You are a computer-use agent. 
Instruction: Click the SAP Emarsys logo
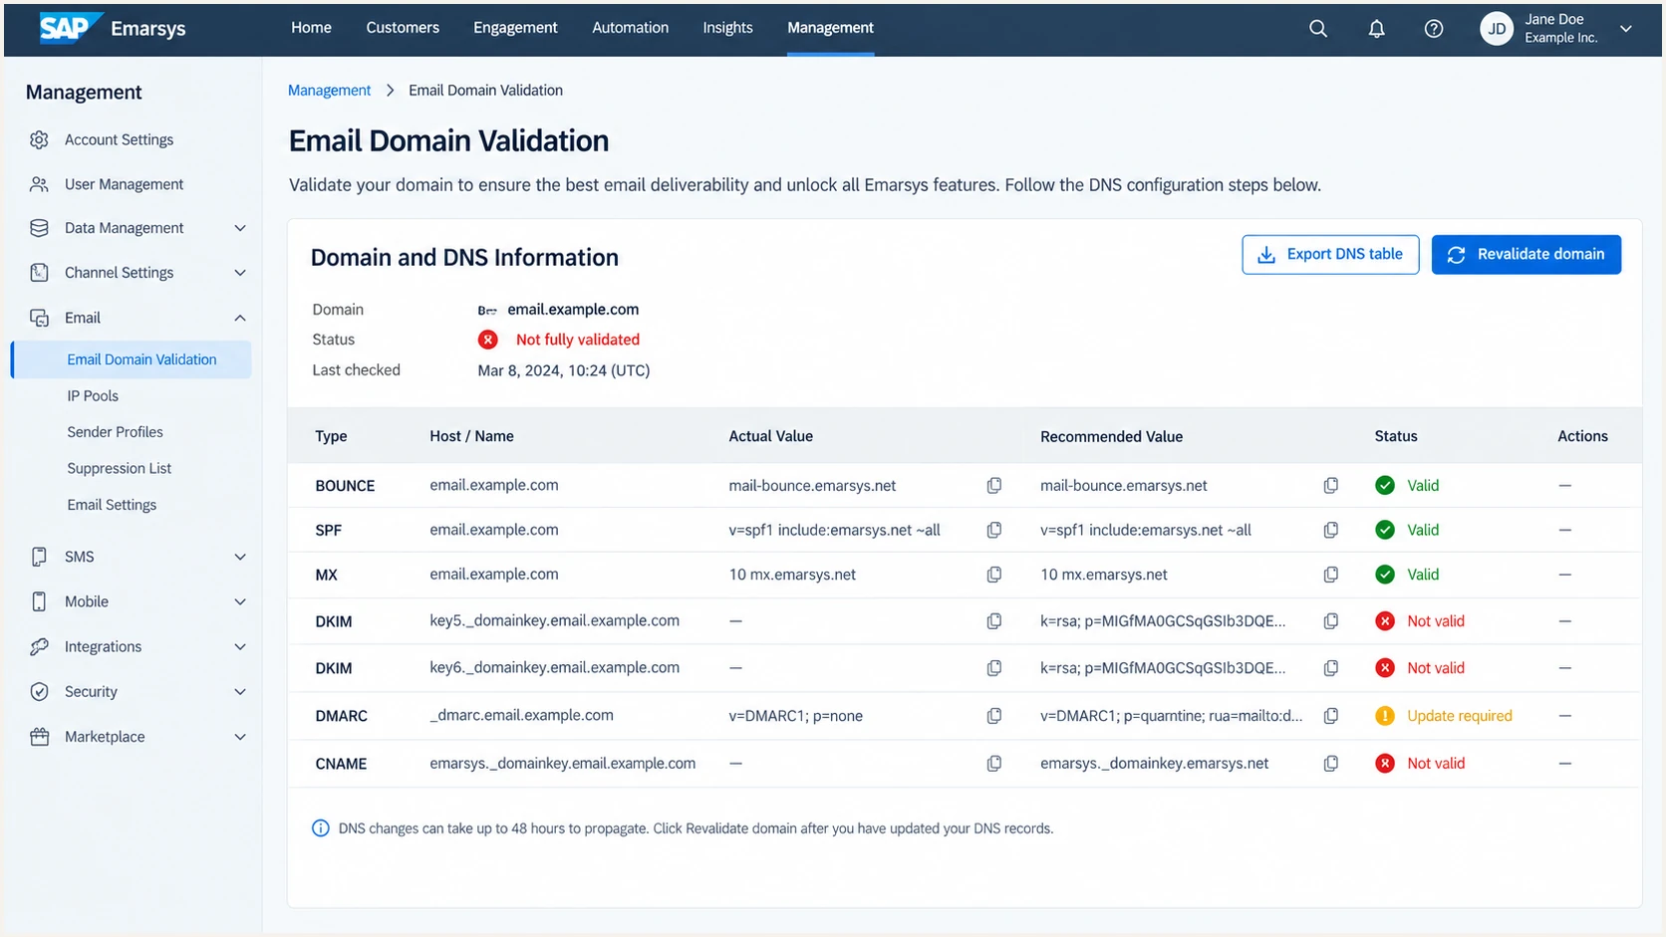pyautogui.click(x=113, y=28)
